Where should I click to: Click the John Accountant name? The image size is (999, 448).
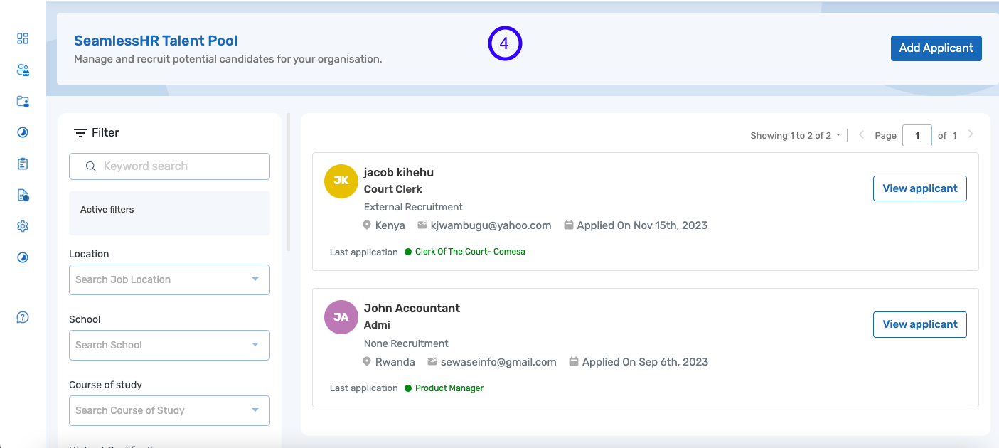(x=412, y=309)
